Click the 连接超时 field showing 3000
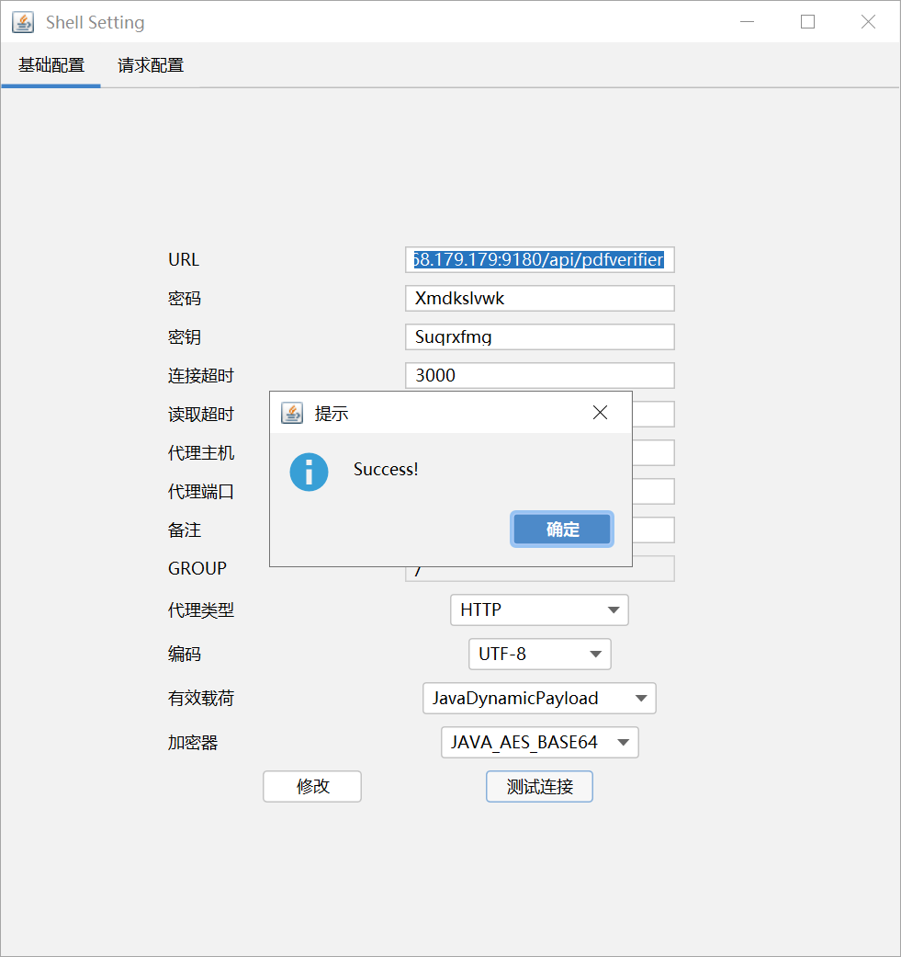 click(539, 376)
